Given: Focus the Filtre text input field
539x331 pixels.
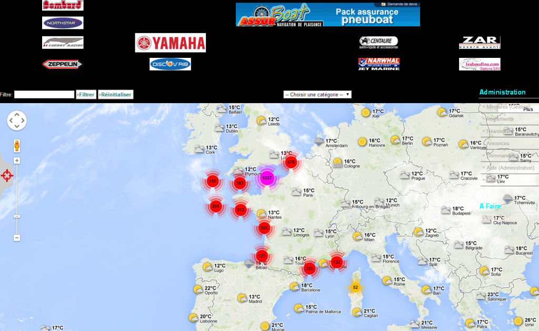Looking at the screenshot, I should pos(44,95).
